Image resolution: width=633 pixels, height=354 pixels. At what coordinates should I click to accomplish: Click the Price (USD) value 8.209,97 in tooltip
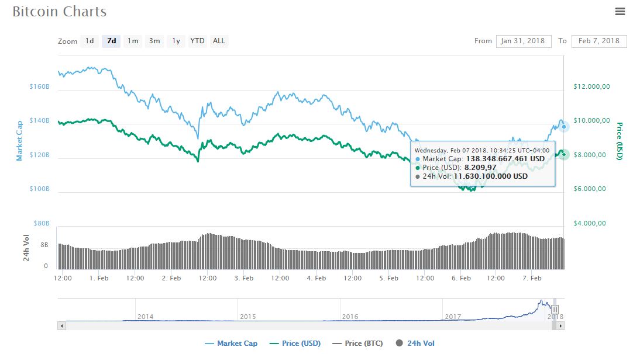pos(480,168)
